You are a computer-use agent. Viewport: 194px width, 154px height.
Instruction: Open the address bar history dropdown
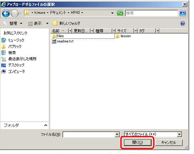[112, 13]
